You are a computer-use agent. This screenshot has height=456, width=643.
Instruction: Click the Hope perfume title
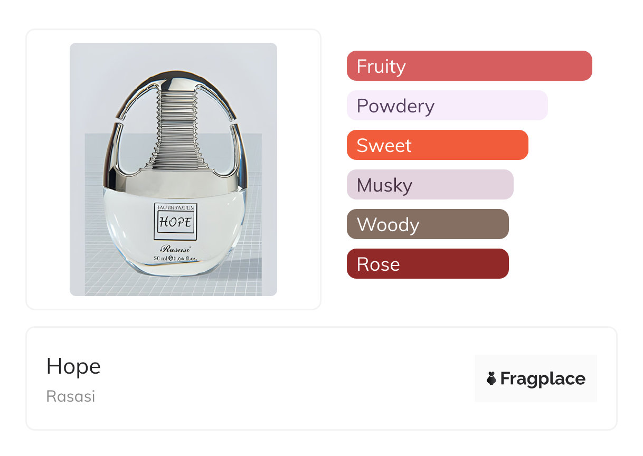(x=73, y=366)
